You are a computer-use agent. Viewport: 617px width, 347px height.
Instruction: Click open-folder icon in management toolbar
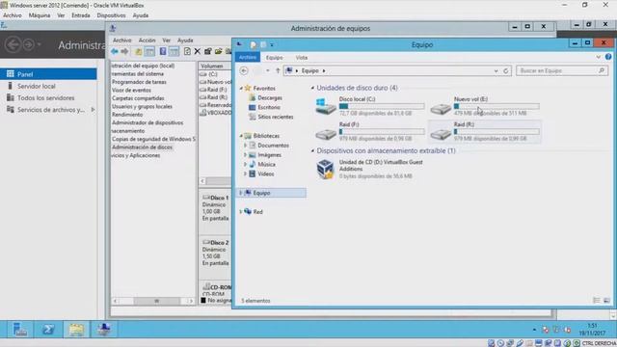[x=219, y=51]
